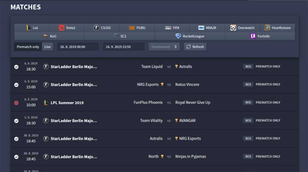Enable the Prematch only filter
This screenshot has height=172, width=308.
28,47
